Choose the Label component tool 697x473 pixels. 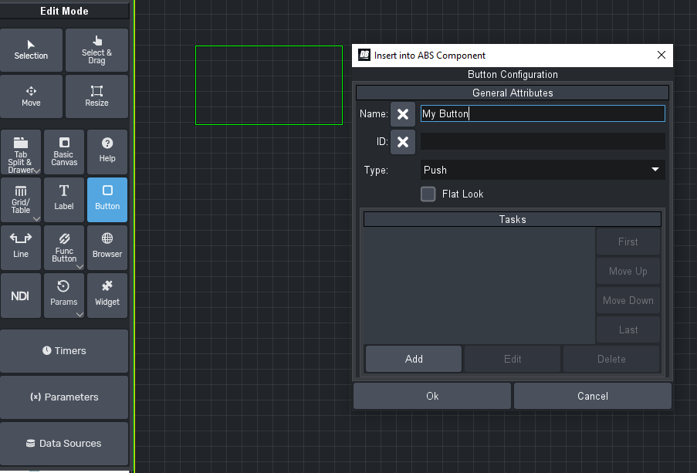[x=64, y=200]
